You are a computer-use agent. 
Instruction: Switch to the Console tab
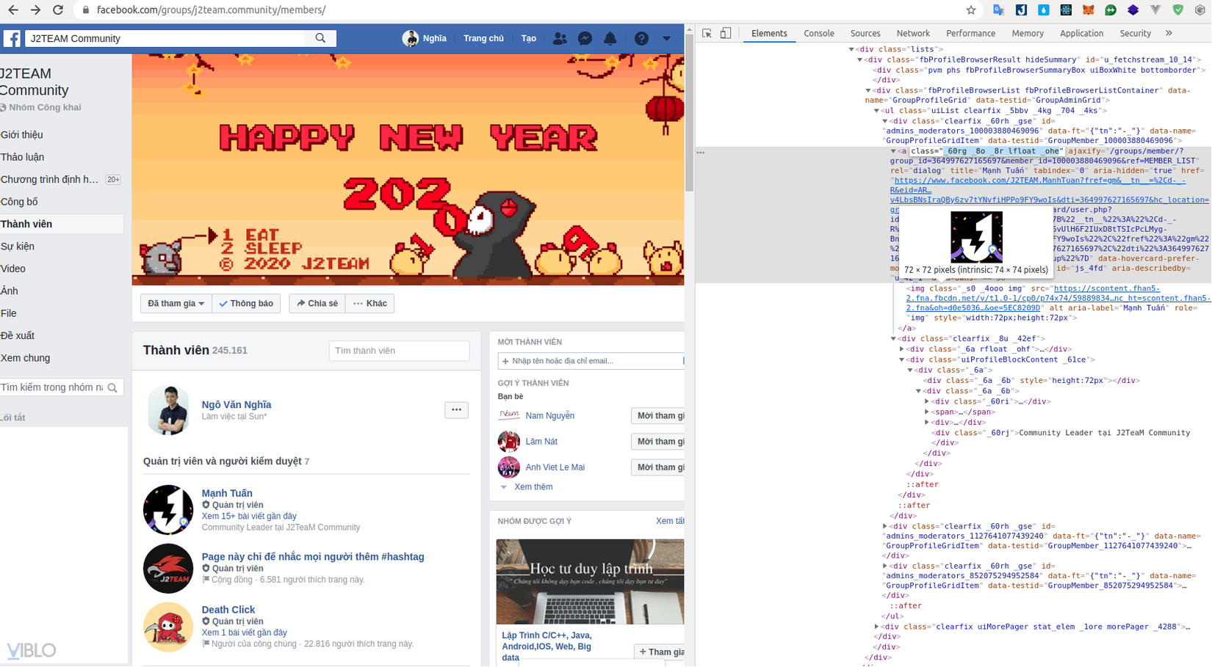(818, 34)
